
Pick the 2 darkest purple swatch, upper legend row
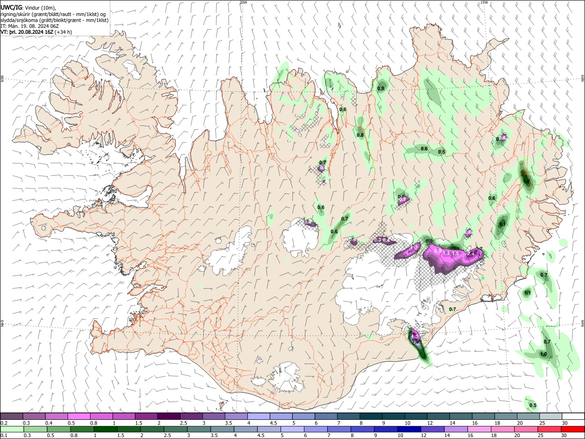tap(169, 417)
